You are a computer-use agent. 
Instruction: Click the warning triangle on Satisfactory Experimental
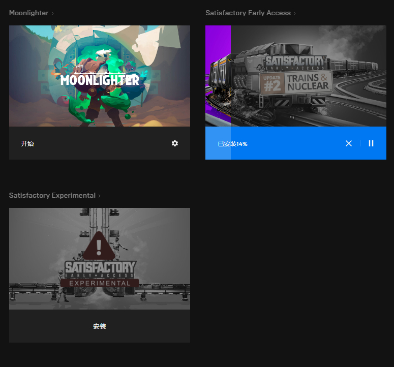99,246
